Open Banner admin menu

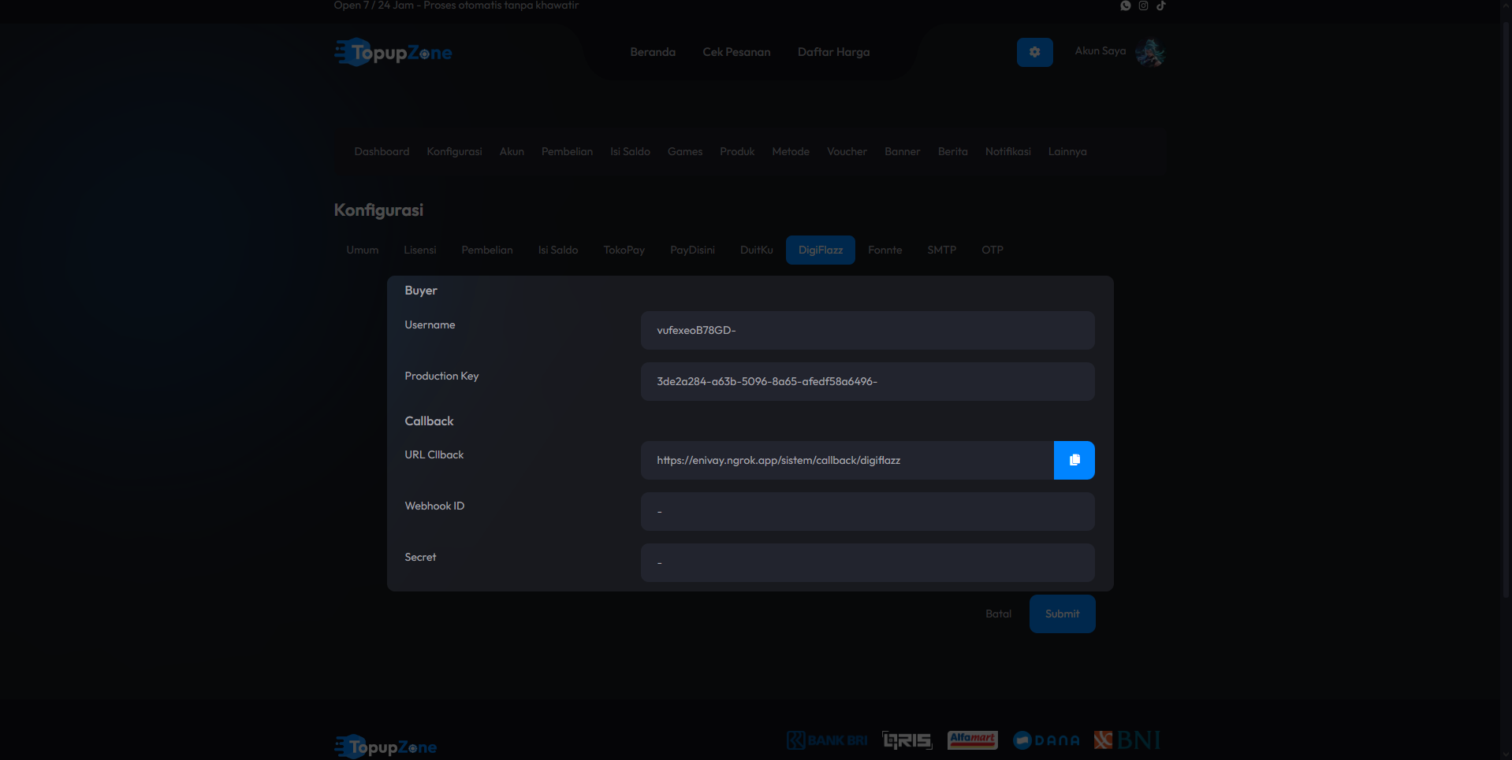pyautogui.click(x=902, y=151)
